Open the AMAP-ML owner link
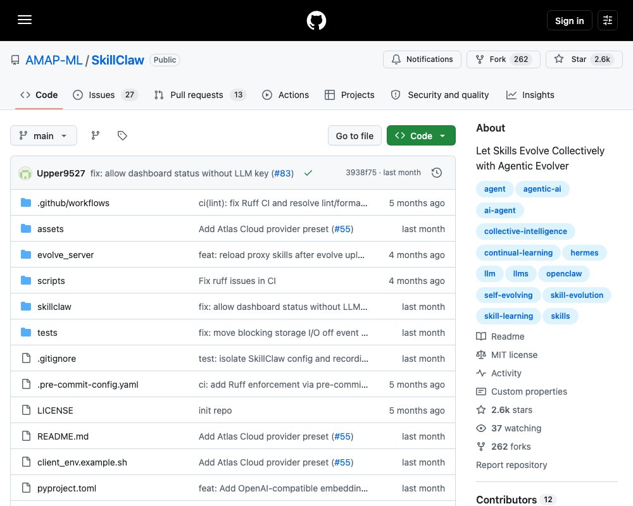 [x=54, y=60]
